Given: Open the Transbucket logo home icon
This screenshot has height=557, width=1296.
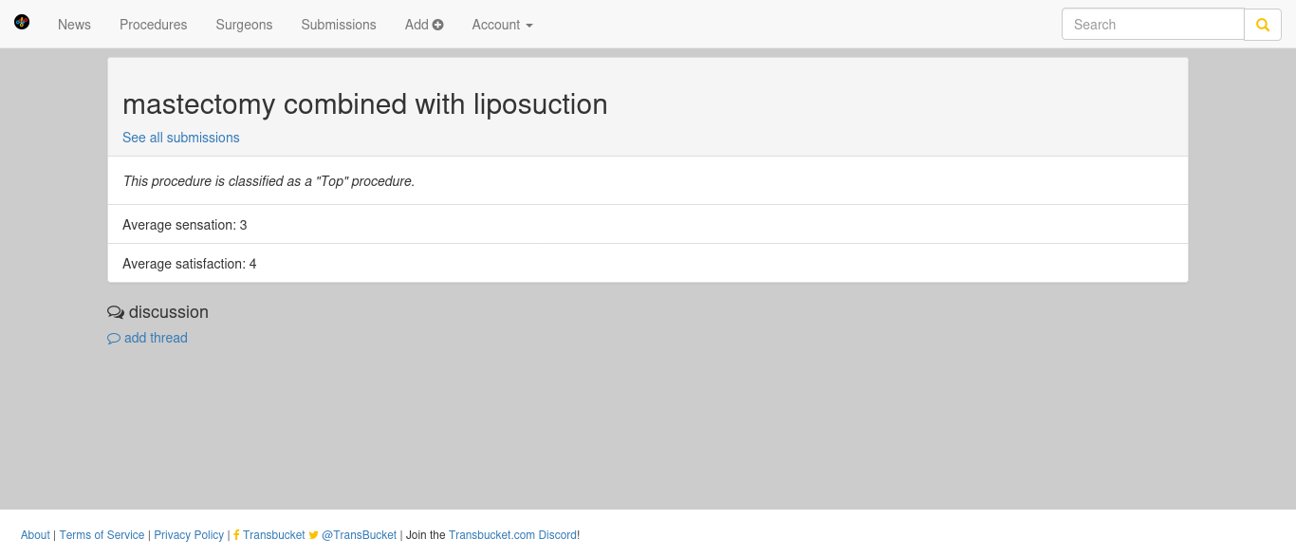Looking at the screenshot, I should [x=22, y=22].
